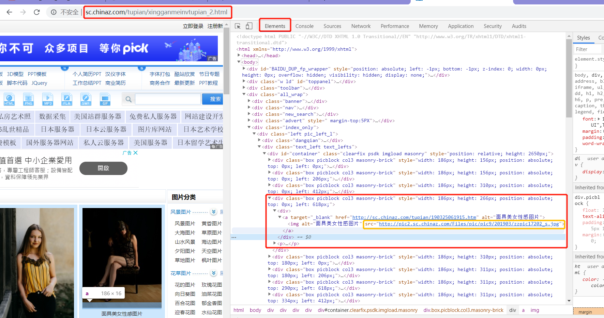The width and height of the screenshot is (604, 318).
Task: Open the href link 190325061915.htm
Action: [414, 217]
